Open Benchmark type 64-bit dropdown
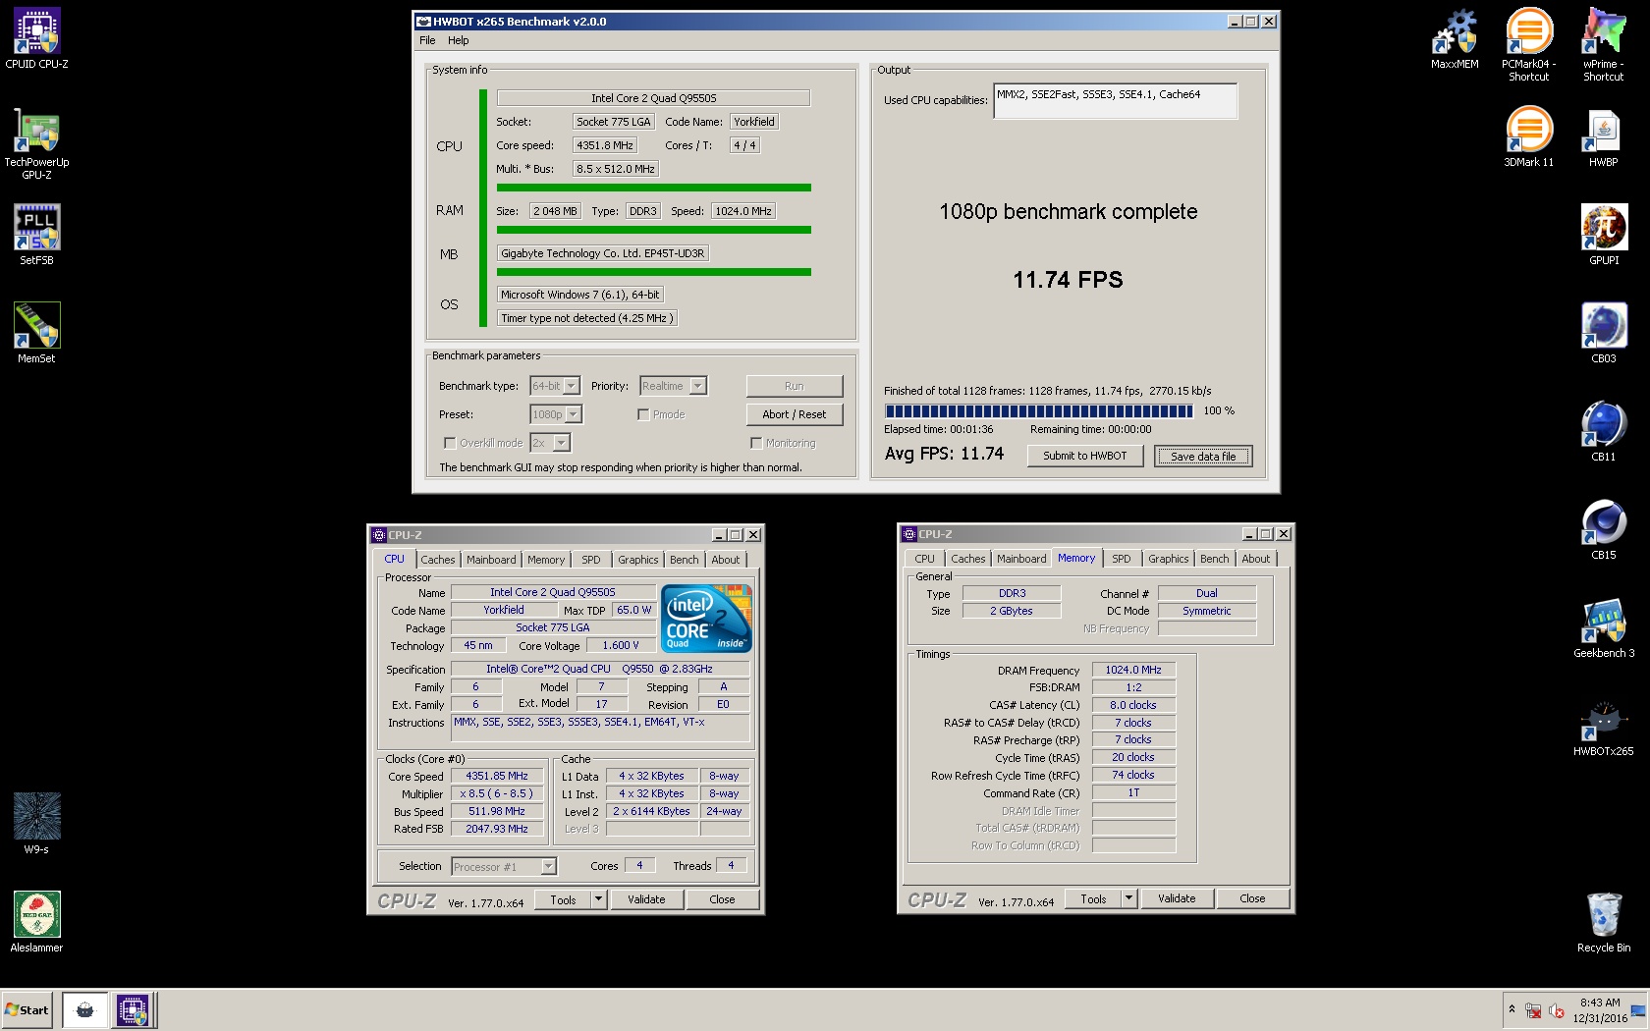 [555, 386]
